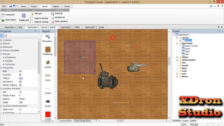Select the Sprite3 object icon
Viewport: 224px width, 126px height.
(x=48, y=101)
